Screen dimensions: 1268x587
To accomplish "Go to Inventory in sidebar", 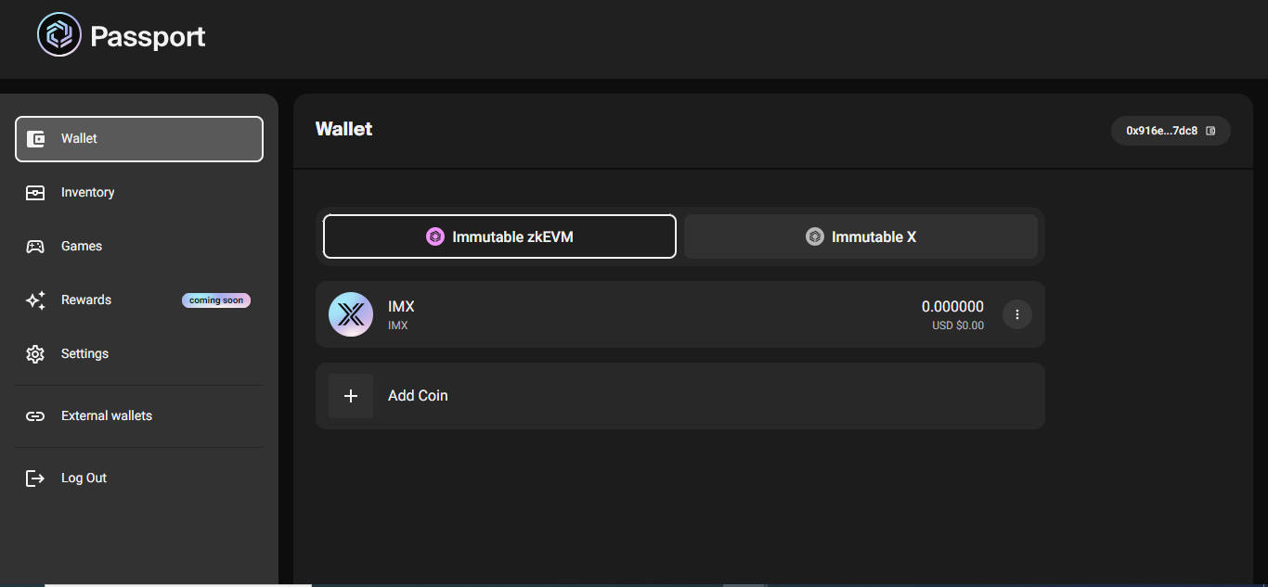I will point(139,193).
